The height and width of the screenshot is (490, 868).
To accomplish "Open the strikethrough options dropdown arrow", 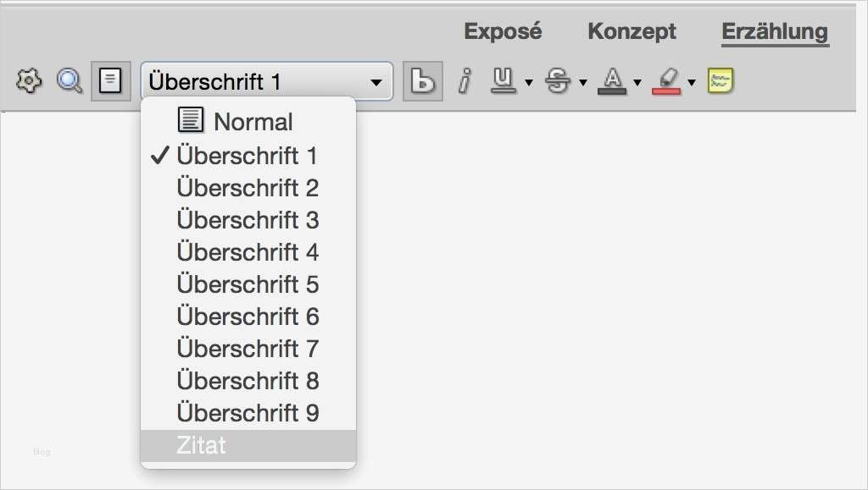I will 582,83.
